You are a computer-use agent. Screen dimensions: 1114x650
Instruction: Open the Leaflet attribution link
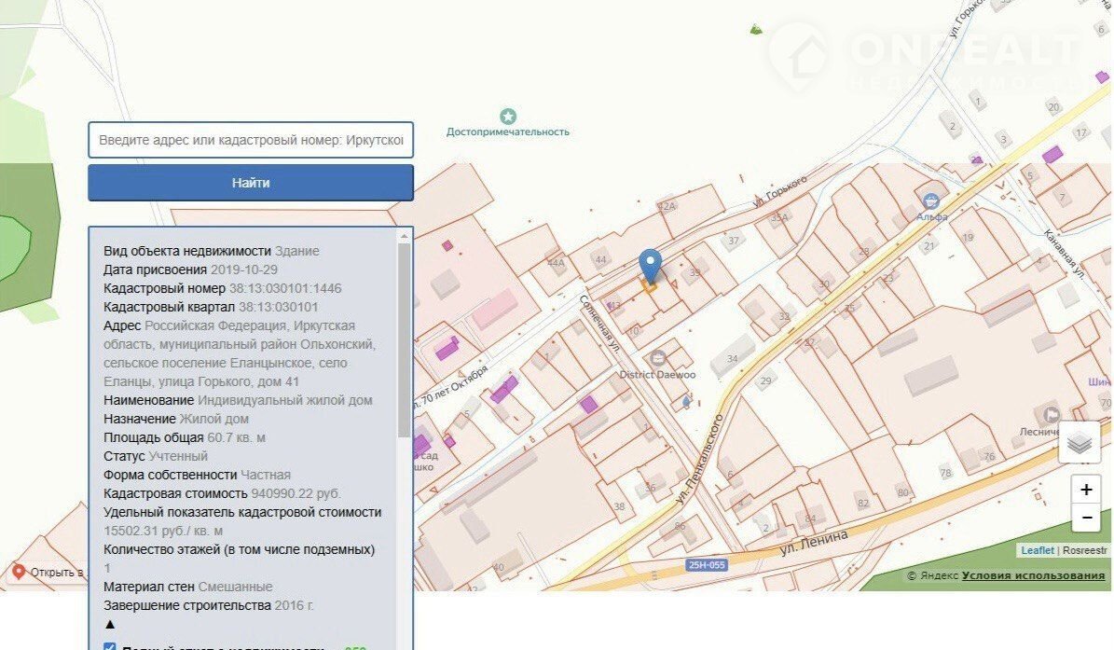[1037, 550]
